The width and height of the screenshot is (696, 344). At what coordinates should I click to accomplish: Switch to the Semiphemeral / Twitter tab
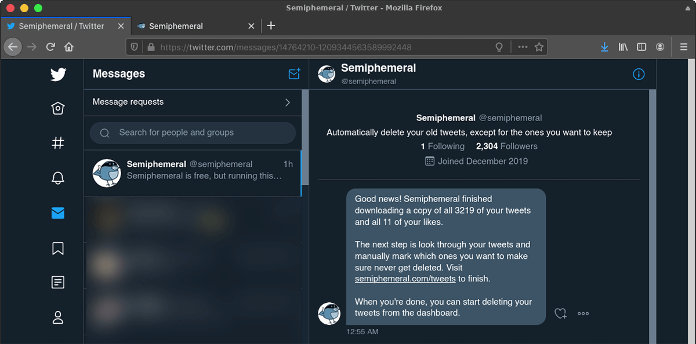click(x=65, y=26)
